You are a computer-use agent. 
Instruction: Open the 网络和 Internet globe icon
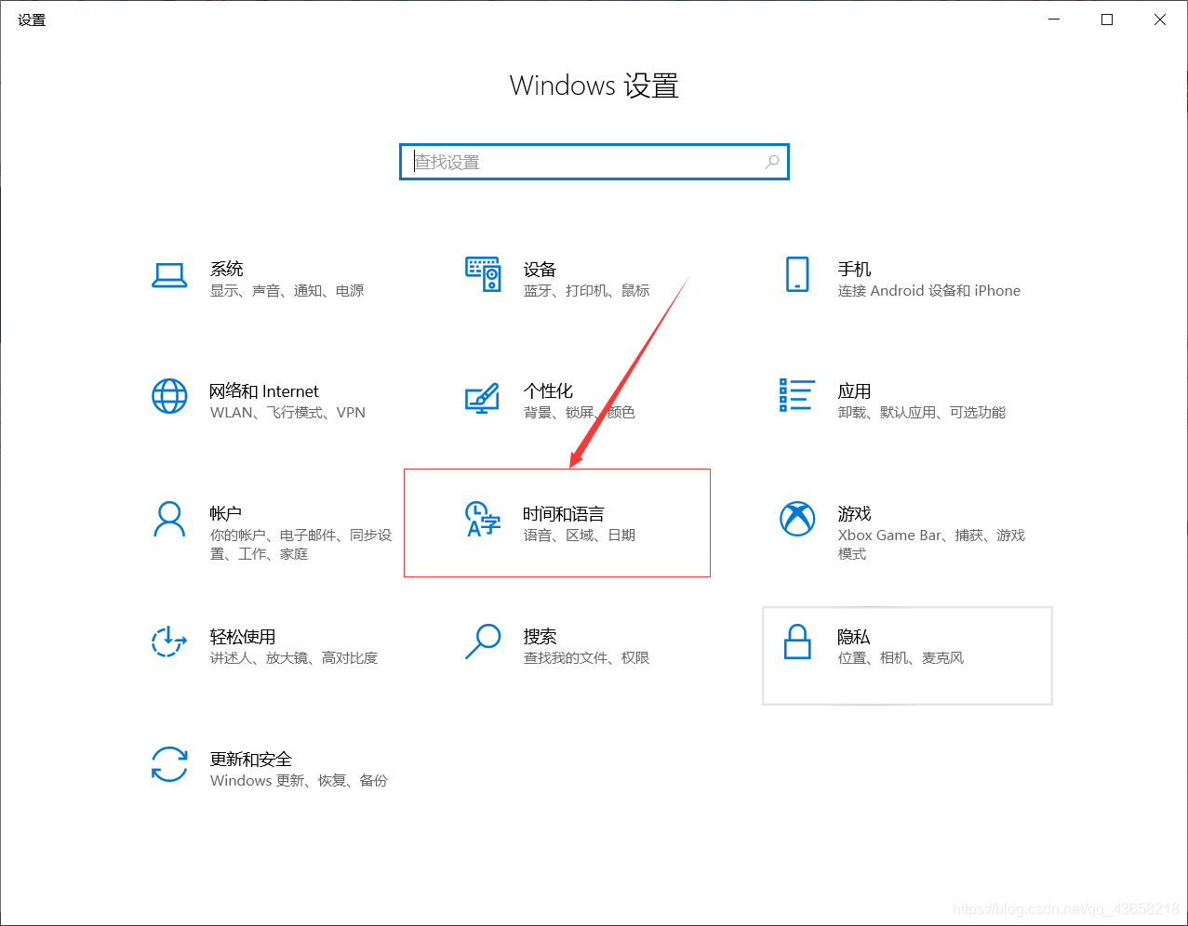(169, 396)
